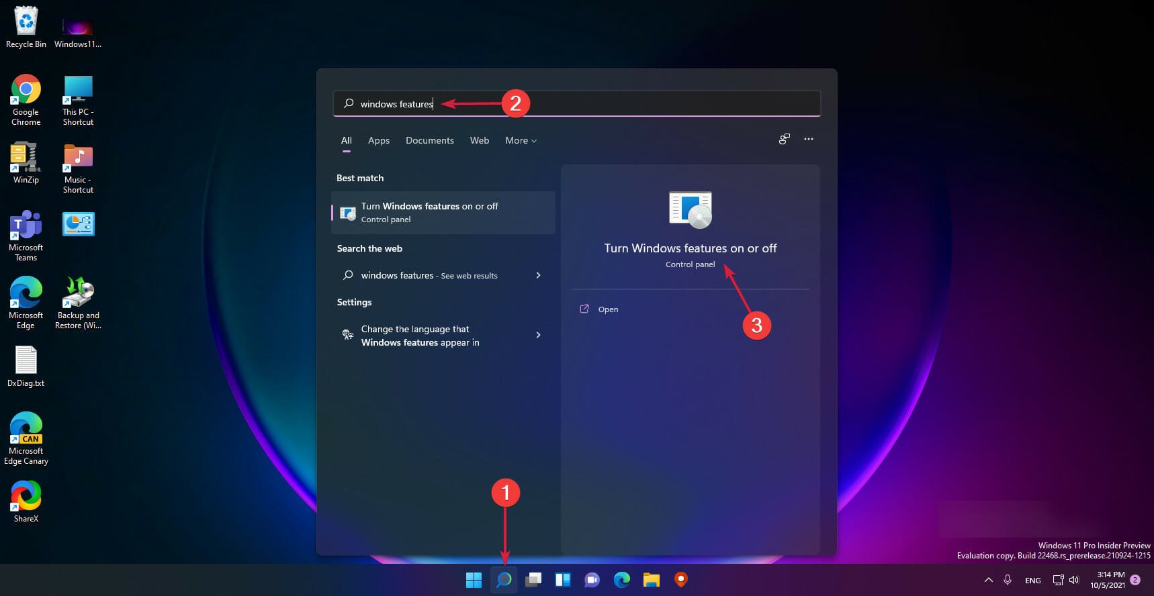Open the Control Panel desktop icon
Image resolution: width=1154 pixels, height=596 pixels.
(78, 224)
